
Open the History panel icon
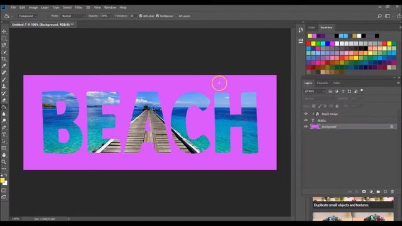coord(301,30)
